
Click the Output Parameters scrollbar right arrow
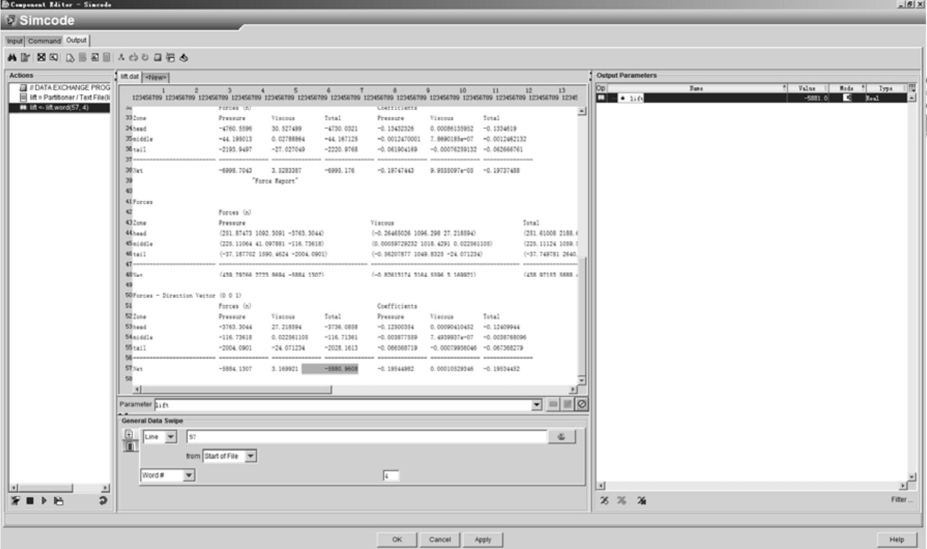click(903, 486)
